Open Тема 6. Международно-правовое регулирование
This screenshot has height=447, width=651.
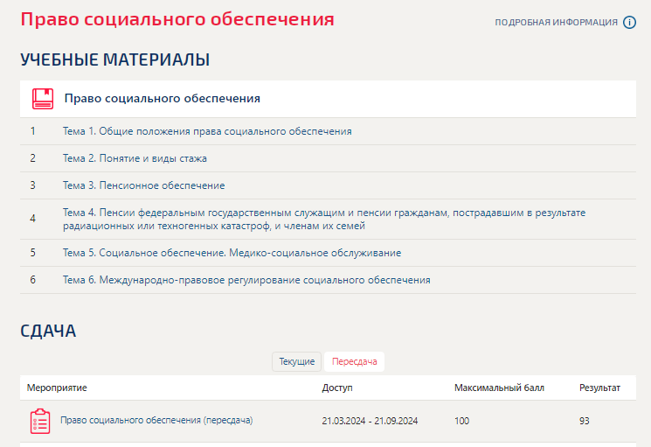tap(246, 280)
